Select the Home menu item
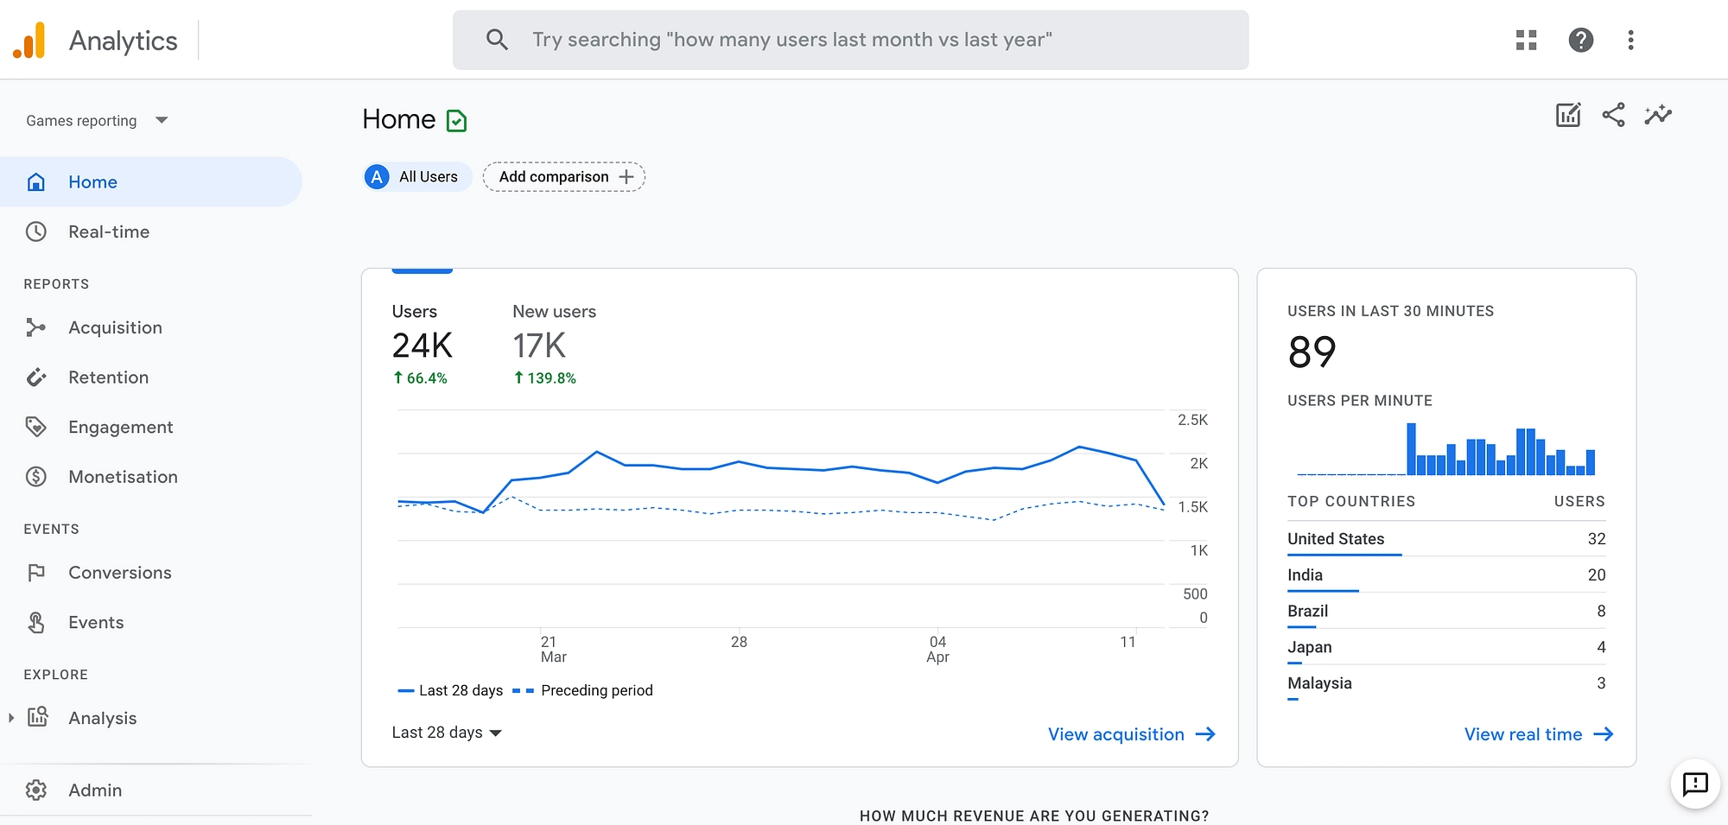1728x825 pixels. click(151, 182)
